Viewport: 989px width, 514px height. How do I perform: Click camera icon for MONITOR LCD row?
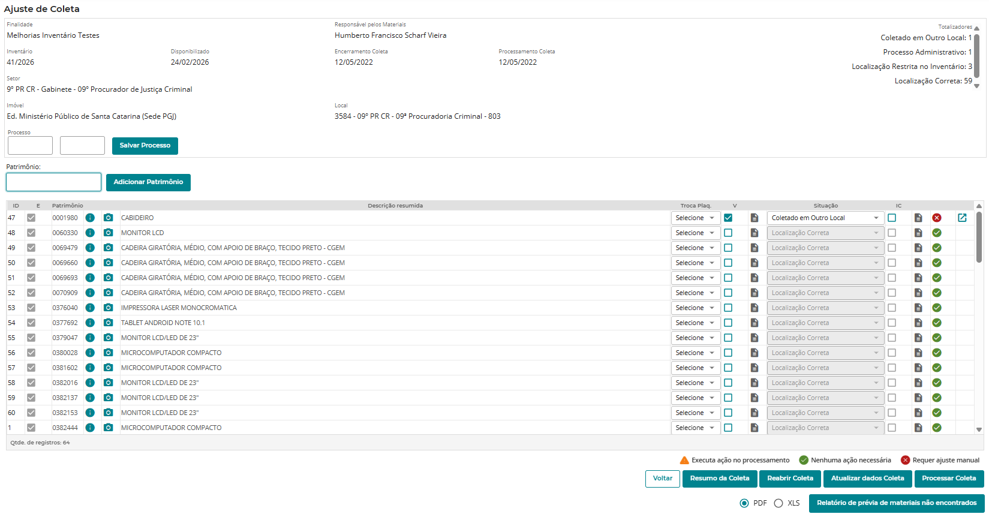pyautogui.click(x=108, y=233)
